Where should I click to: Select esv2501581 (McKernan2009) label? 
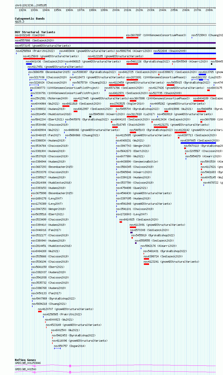click(x=49, y=98)
